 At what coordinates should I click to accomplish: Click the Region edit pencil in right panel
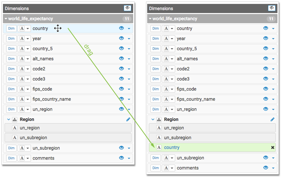272,119
